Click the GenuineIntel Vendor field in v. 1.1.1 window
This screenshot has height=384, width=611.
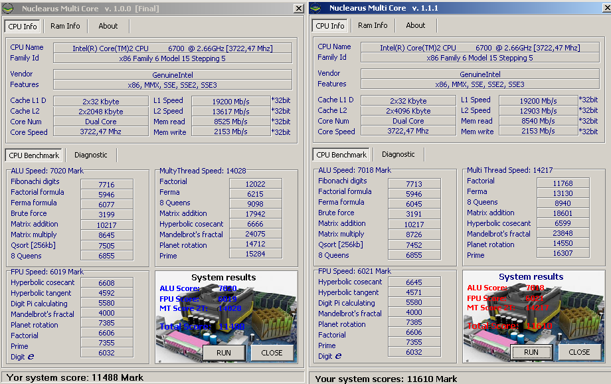pos(480,74)
